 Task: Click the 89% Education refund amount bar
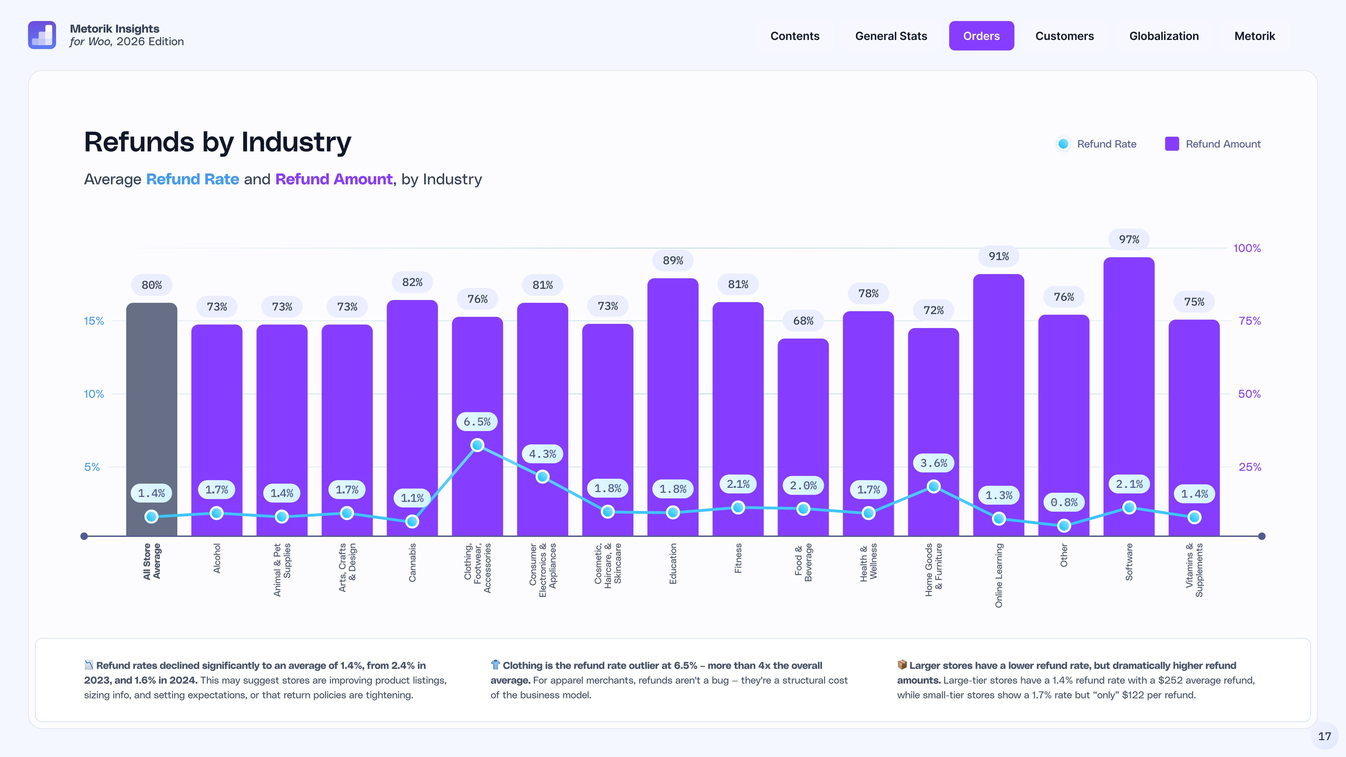click(x=673, y=408)
